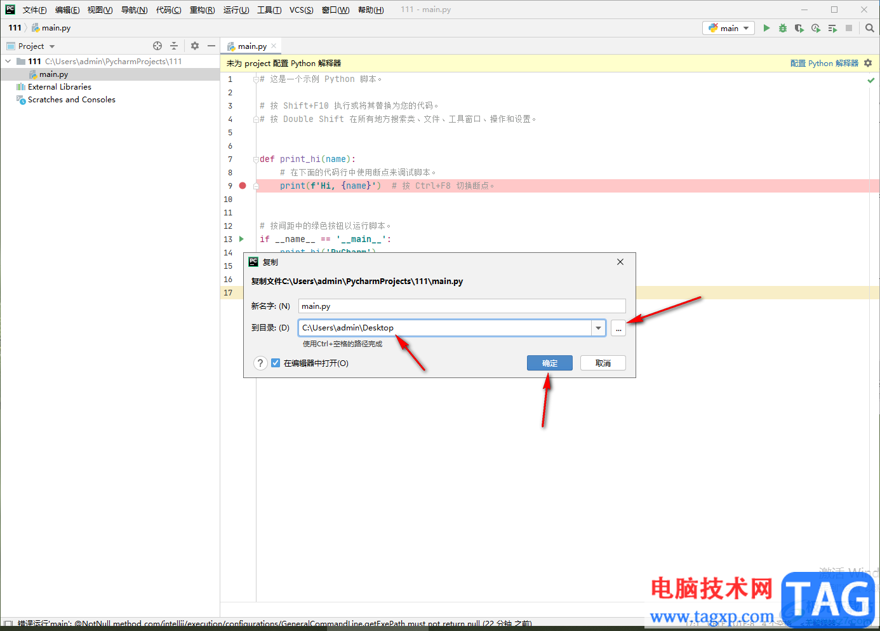Toggle 'open in editor' checkbox
880x631 pixels.
click(276, 363)
